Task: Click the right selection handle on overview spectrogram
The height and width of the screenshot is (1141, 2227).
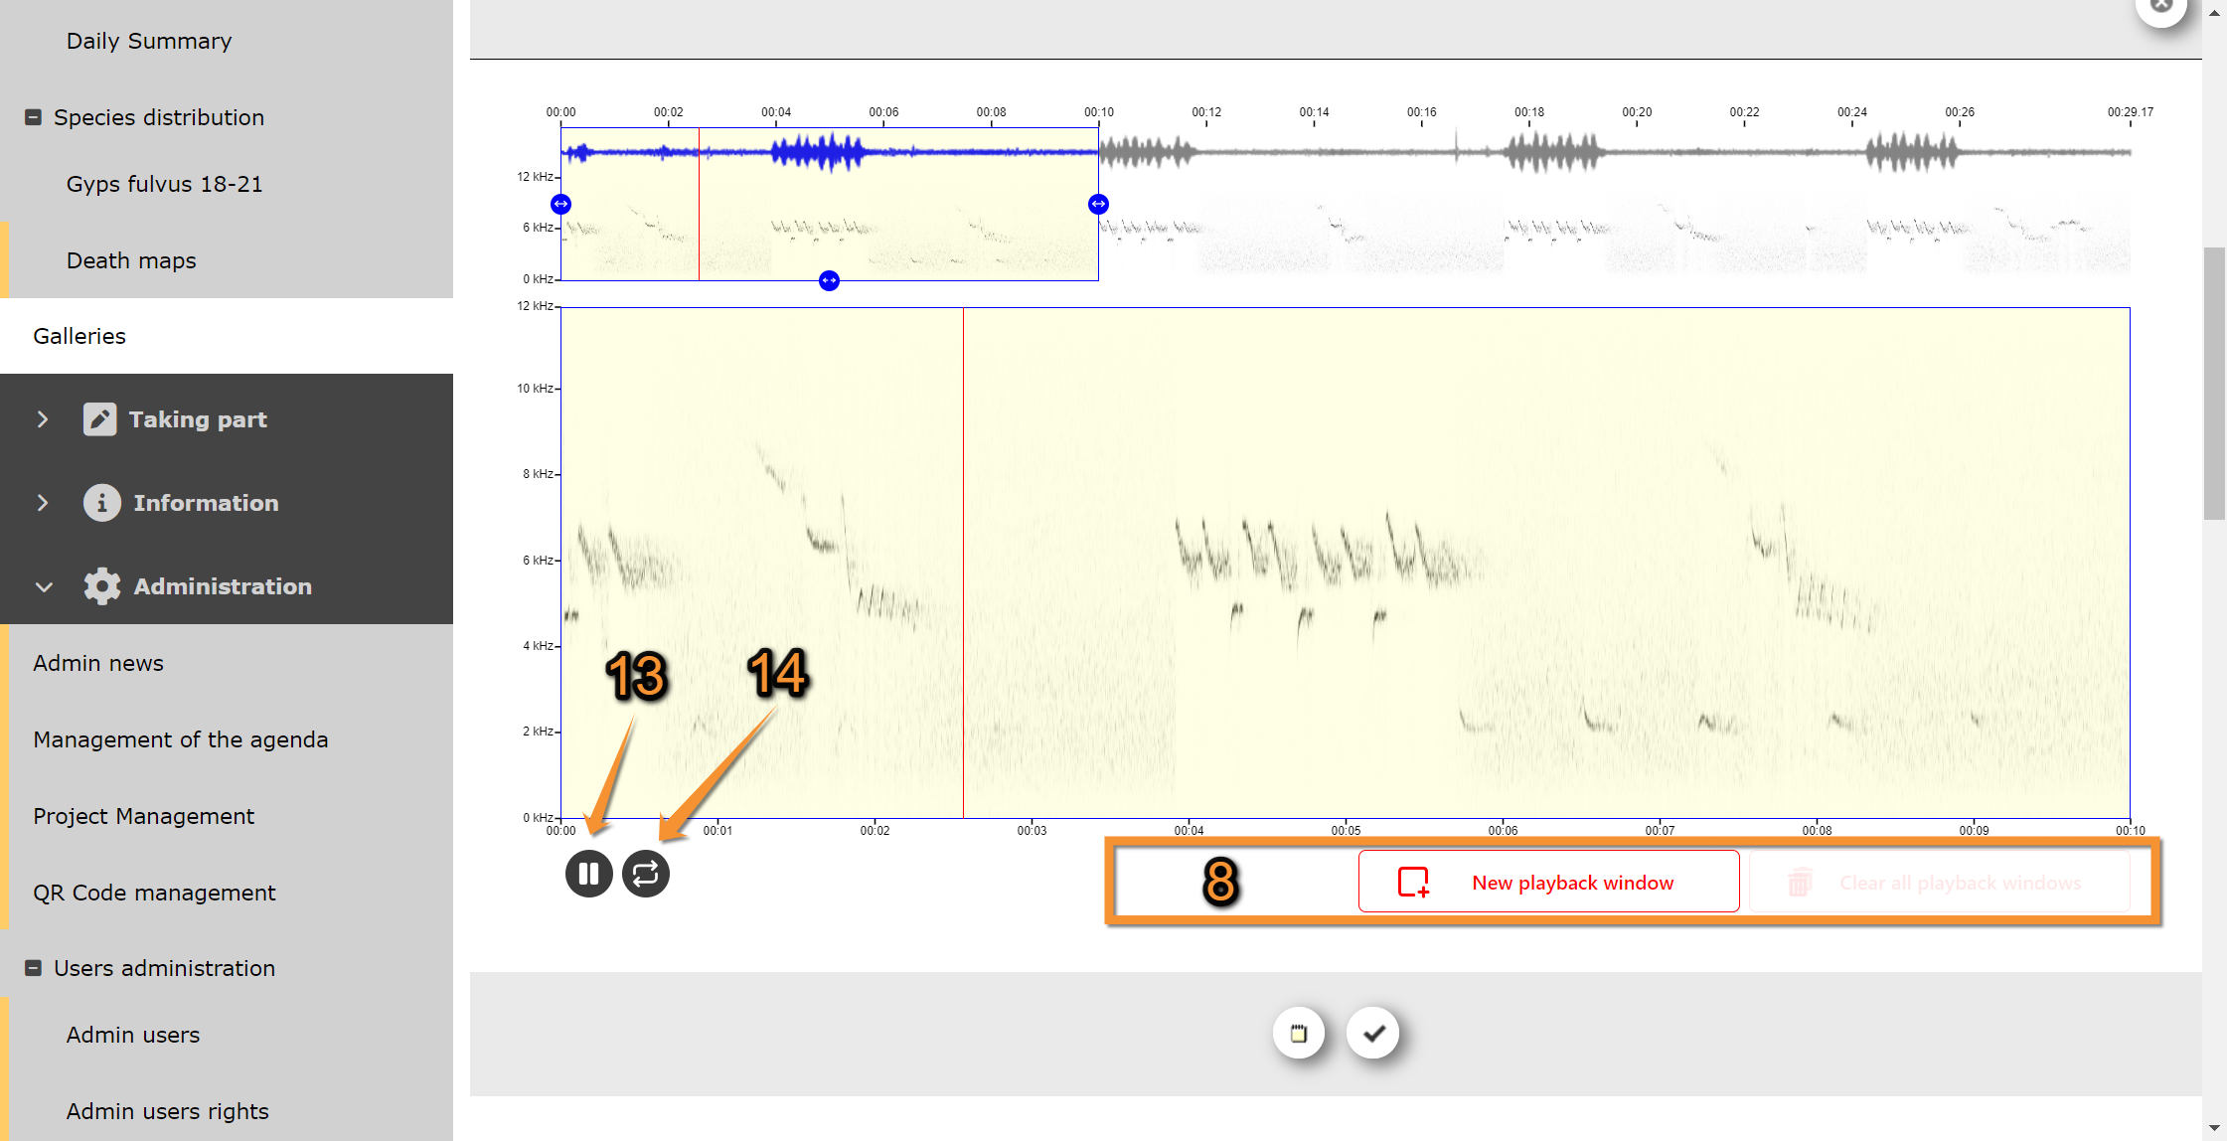Action: point(1098,204)
